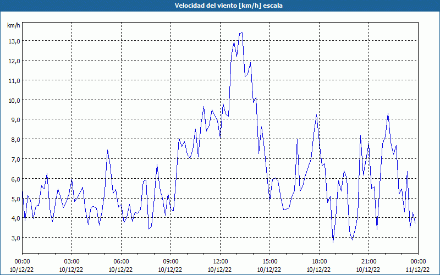Click the 12,0 value on the y-axis
This screenshot has width=440, height=275.
click(x=14, y=61)
